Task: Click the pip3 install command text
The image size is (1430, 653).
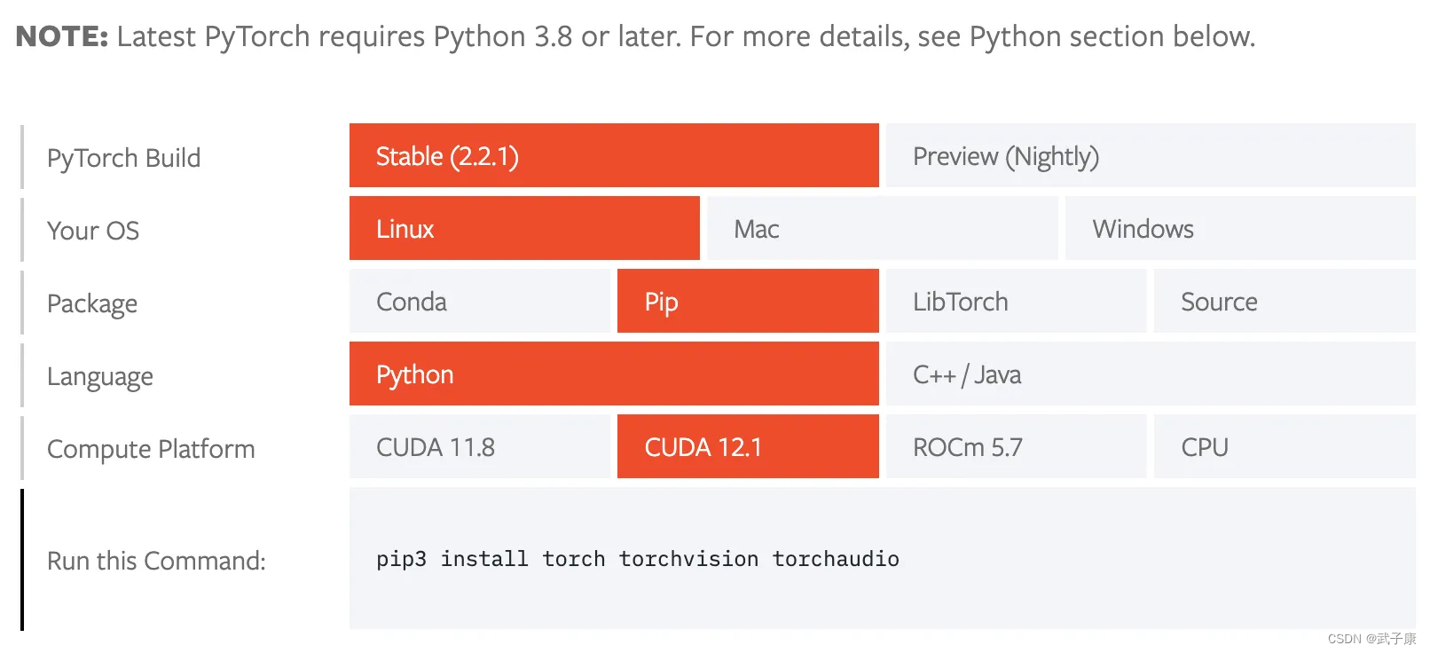Action: point(635,559)
